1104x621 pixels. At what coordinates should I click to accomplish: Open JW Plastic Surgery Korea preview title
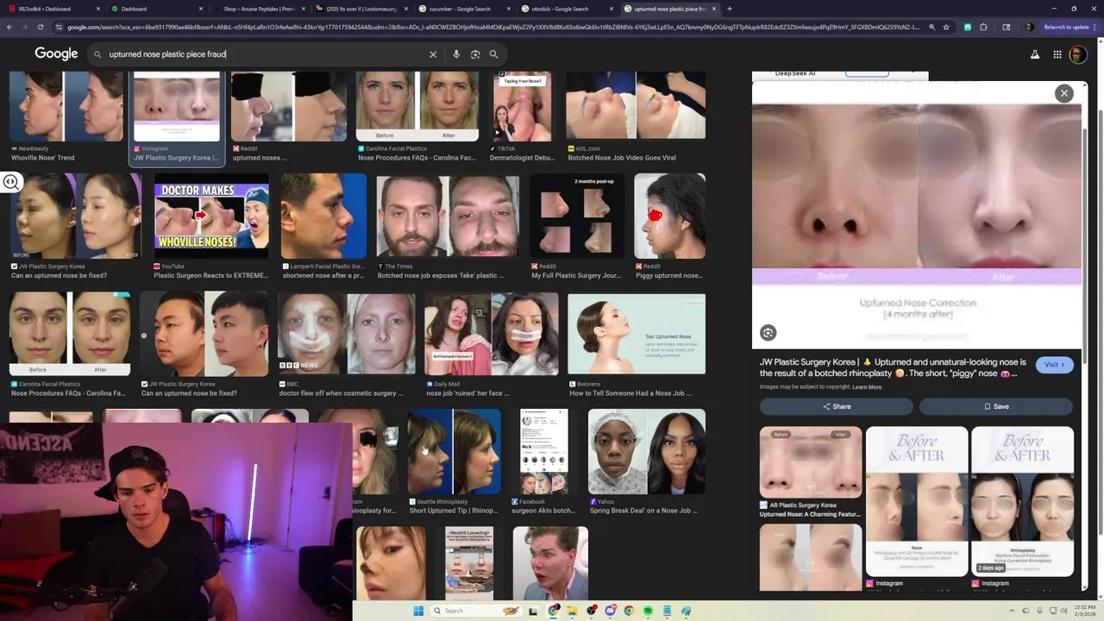click(x=893, y=367)
